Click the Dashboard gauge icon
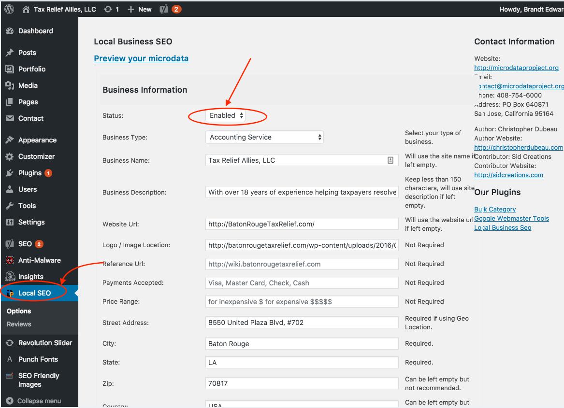The height and width of the screenshot is (408, 564). 10,31
